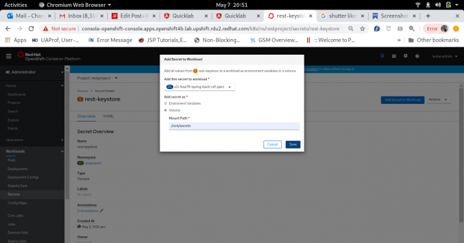Click the Mount Path input field
Viewport: 464px width, 243px height.
pyautogui.click(x=234, y=126)
